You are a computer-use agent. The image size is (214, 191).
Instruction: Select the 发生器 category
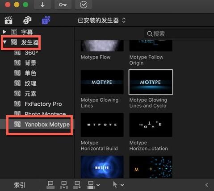tap(30, 42)
